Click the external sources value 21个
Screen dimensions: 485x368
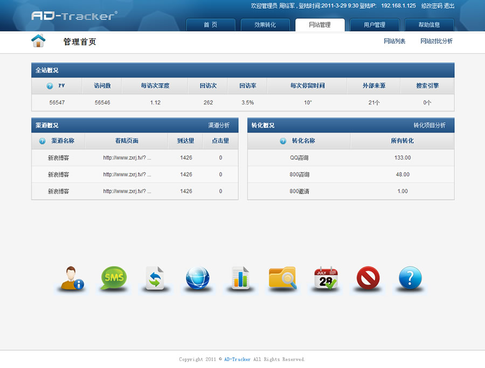[374, 103]
